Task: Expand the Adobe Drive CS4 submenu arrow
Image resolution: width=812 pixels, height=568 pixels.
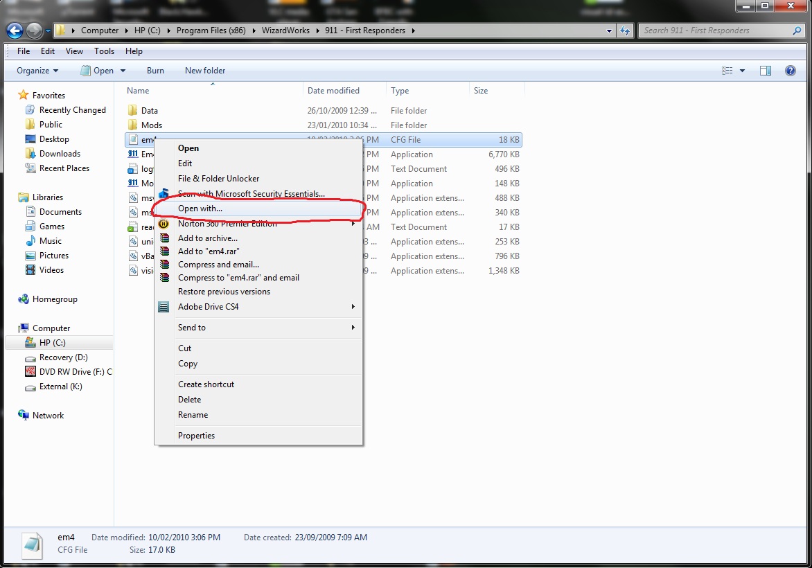Action: 353,307
